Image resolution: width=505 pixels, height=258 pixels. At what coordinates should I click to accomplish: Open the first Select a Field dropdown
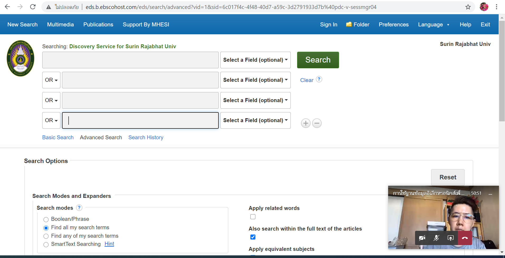(x=255, y=60)
